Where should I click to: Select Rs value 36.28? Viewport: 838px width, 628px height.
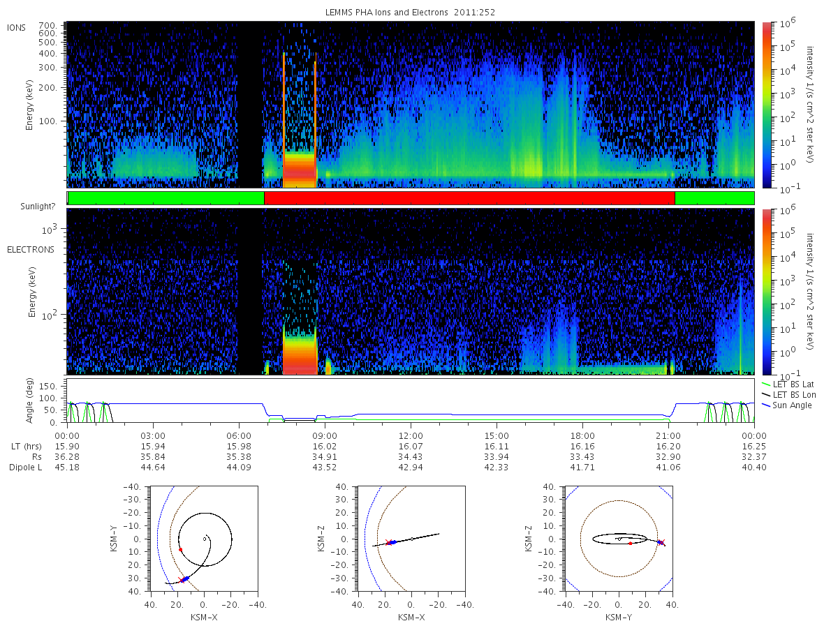[67, 456]
